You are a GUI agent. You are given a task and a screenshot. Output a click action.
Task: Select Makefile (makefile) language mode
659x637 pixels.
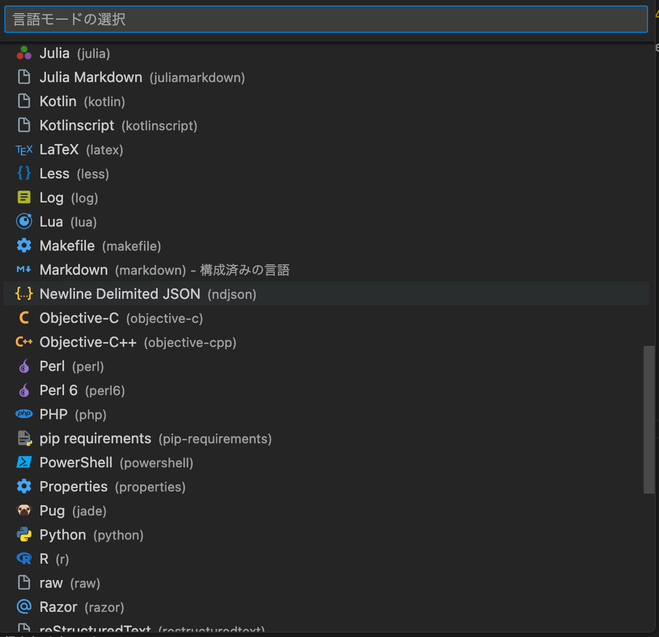[326, 246]
